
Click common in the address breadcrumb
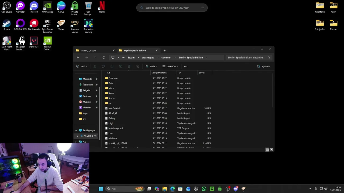[166, 58]
